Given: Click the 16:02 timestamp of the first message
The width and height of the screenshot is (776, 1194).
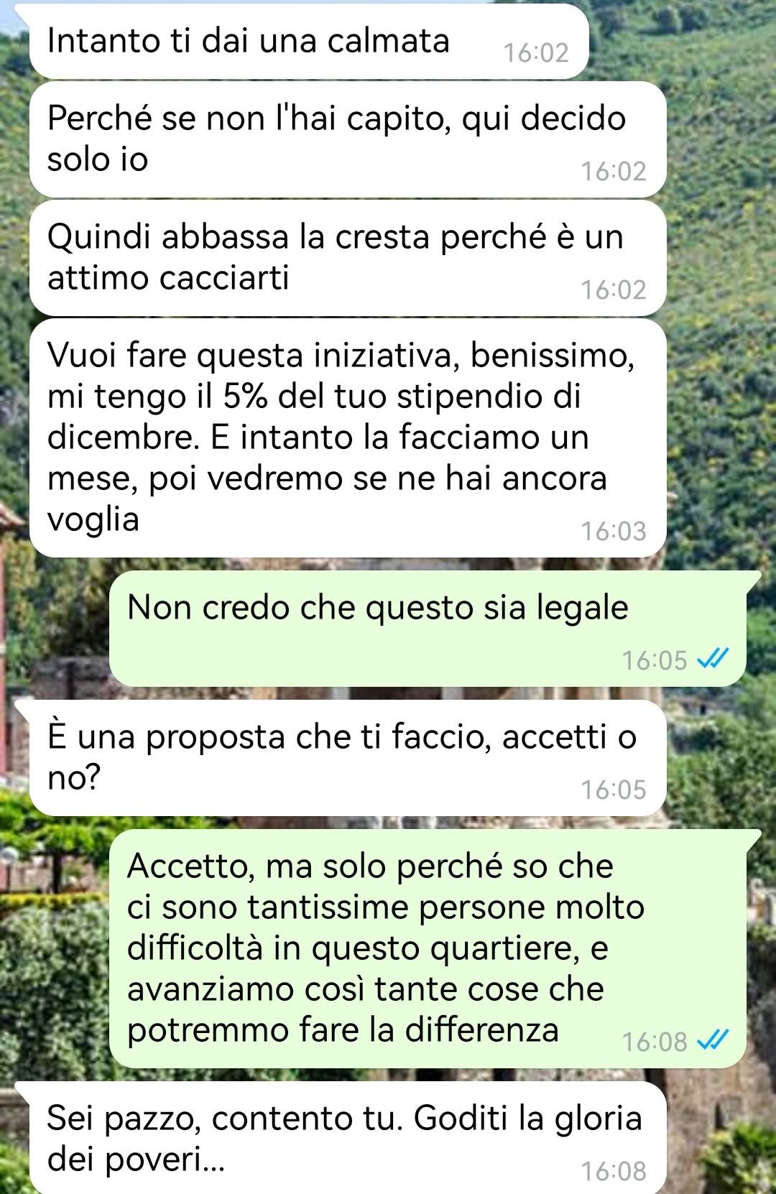Looking at the screenshot, I should [x=536, y=52].
